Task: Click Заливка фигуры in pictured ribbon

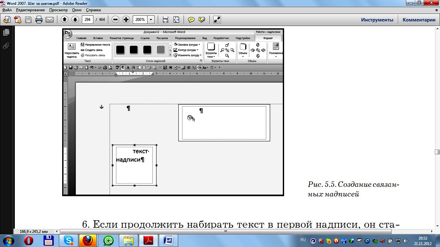Action: [x=187, y=44]
